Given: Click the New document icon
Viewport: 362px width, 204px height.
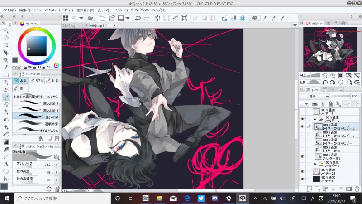Looking at the screenshot, I should point(103,18).
